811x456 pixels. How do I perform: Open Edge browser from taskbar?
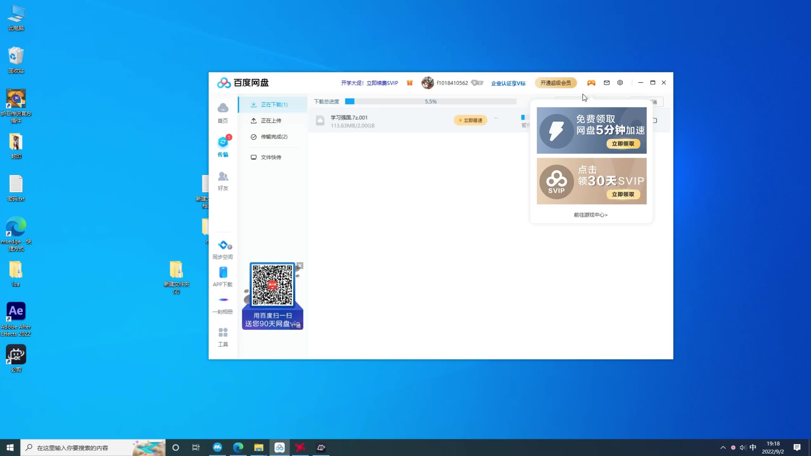pyautogui.click(x=238, y=447)
